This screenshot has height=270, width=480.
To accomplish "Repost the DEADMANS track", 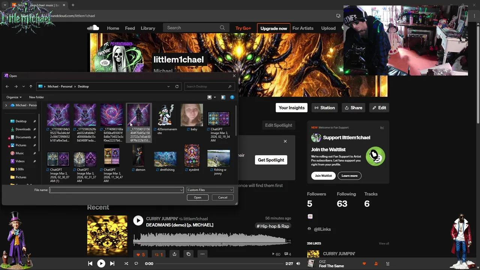I will click(159, 254).
